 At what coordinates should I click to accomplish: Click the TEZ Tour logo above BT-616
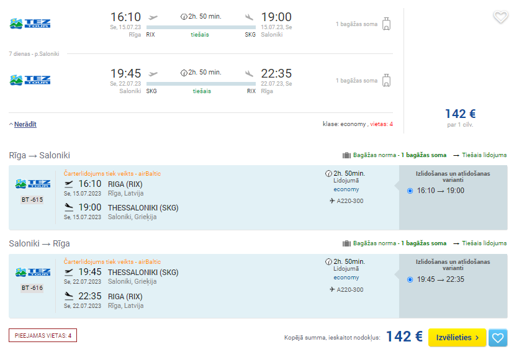coord(32,272)
